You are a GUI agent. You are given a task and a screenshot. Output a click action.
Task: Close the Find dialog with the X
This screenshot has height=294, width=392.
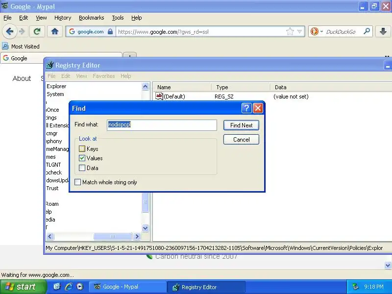(x=258, y=108)
